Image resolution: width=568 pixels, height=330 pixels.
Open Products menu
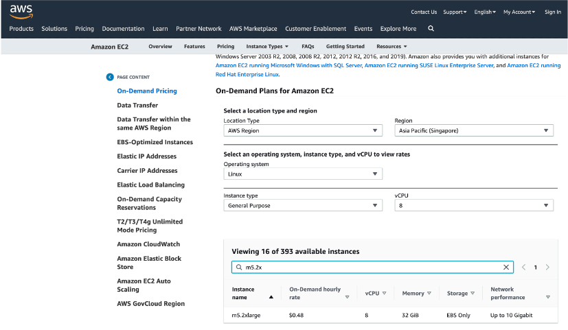pos(21,29)
